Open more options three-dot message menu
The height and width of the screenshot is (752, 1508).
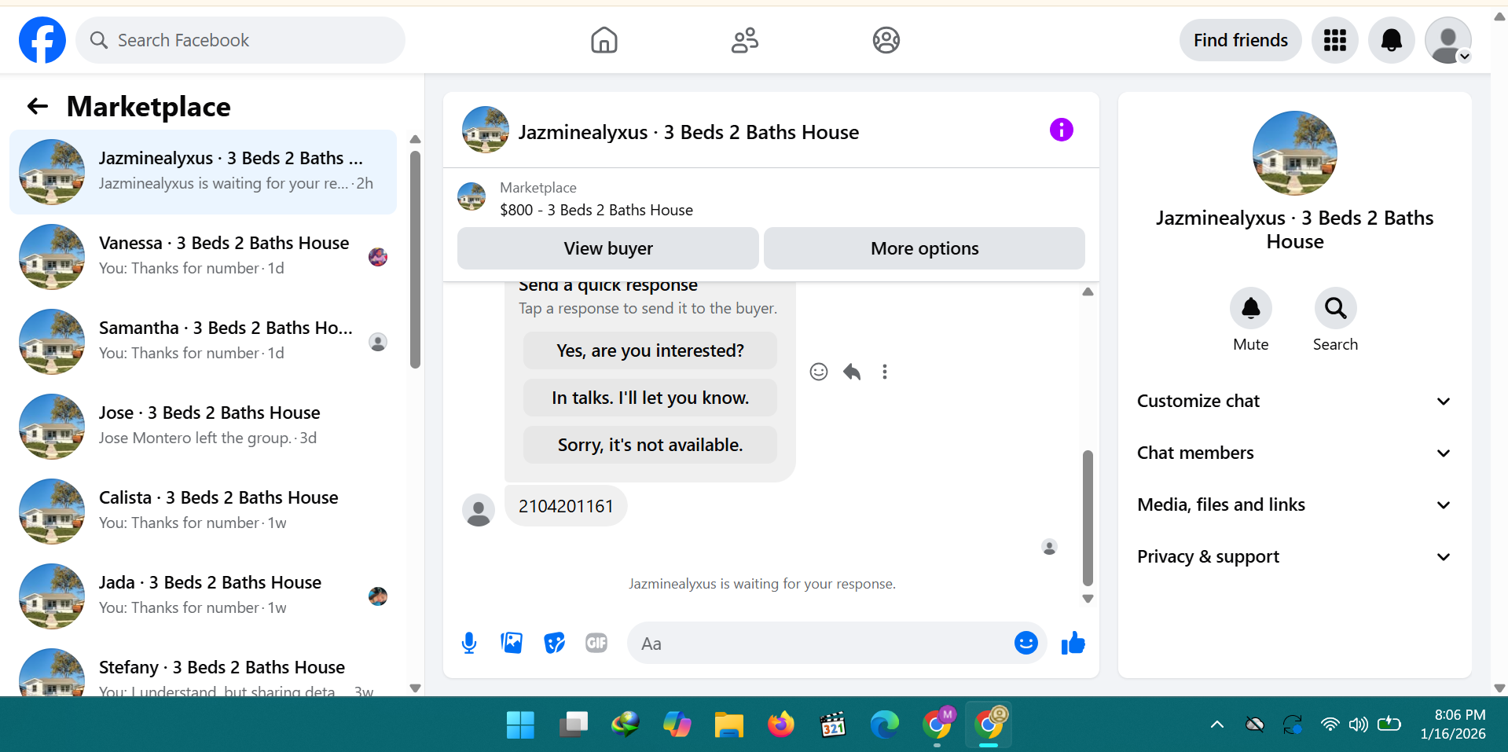click(885, 372)
